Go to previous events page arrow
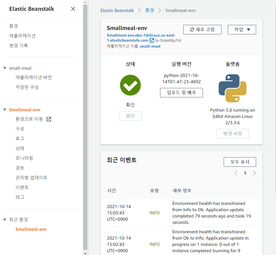This screenshot has height=255, width=276. [x=236, y=173]
